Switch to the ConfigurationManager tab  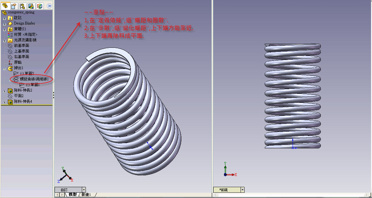22,6
